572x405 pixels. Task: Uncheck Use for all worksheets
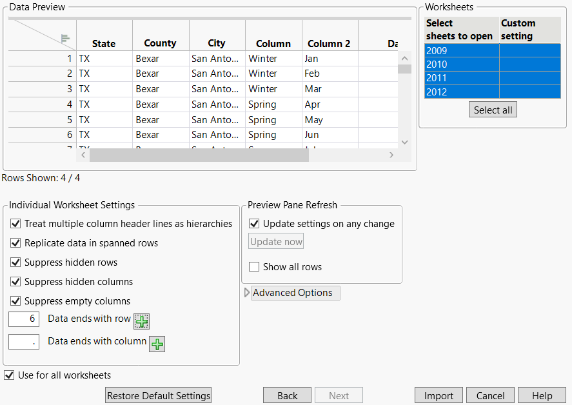9,375
